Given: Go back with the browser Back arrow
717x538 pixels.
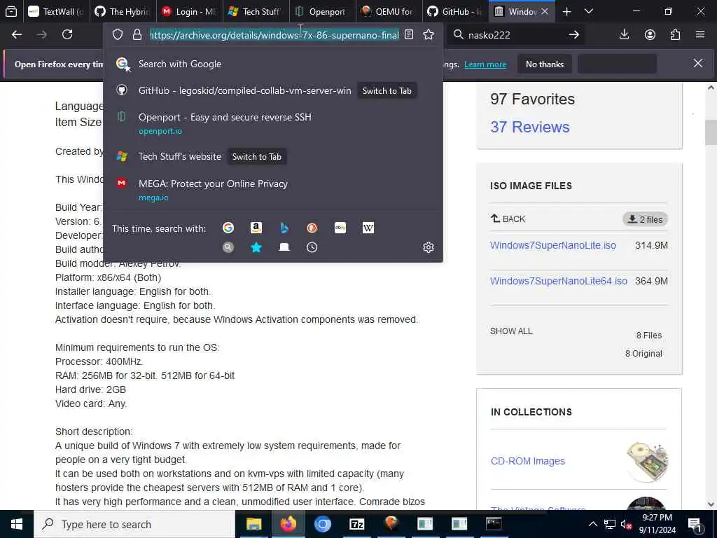Looking at the screenshot, I should click(17, 35).
